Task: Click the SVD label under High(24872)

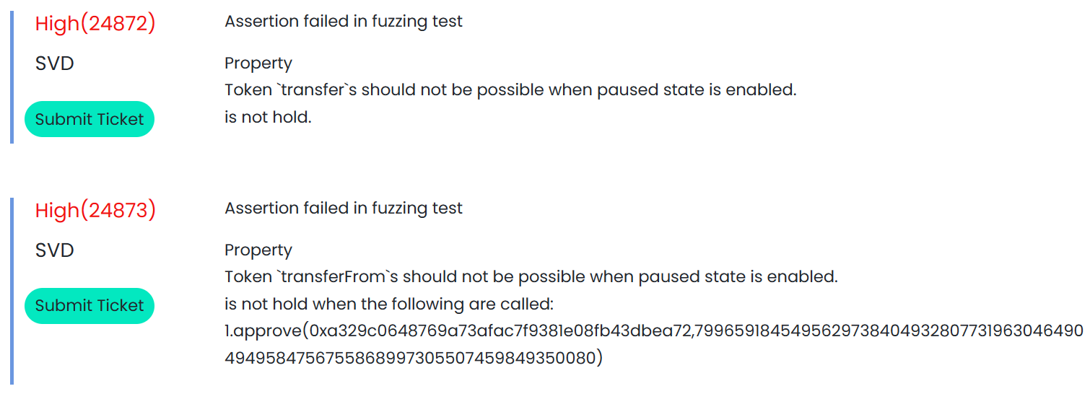Action: [x=55, y=64]
